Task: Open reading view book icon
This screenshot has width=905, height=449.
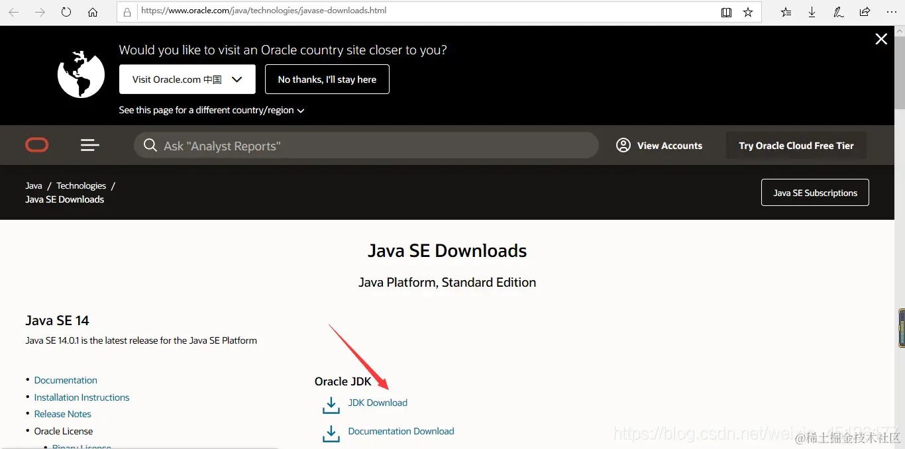Action: point(727,13)
